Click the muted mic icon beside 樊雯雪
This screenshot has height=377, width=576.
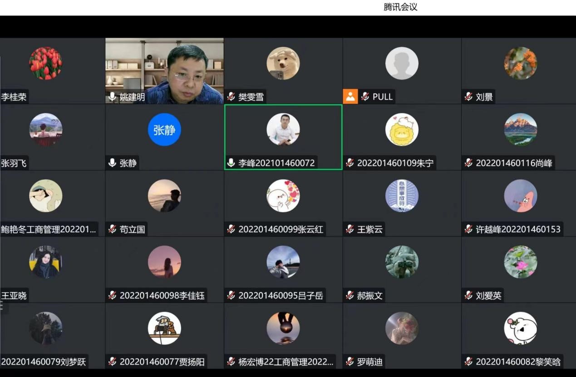point(231,97)
